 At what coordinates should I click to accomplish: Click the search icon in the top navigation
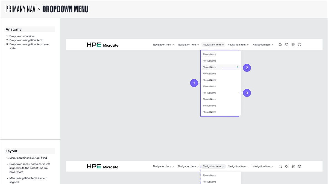click(280, 44)
